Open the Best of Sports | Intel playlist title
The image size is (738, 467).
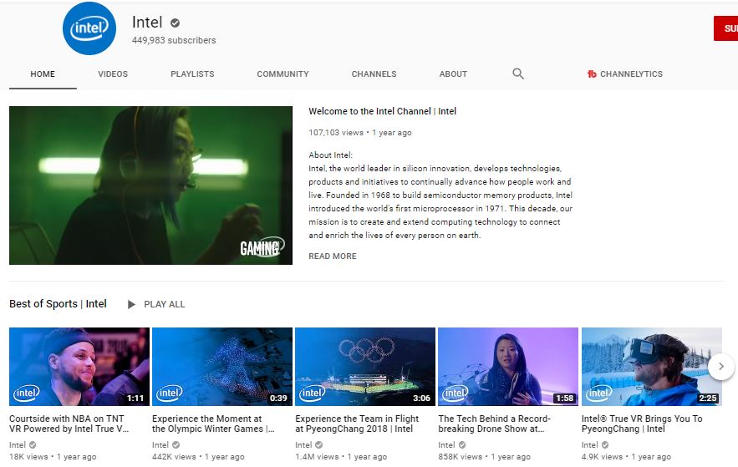(58, 304)
